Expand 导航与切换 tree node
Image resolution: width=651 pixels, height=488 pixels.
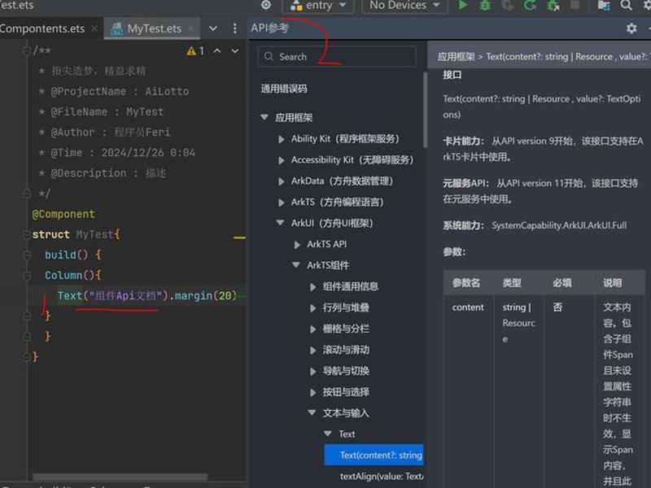pos(313,372)
